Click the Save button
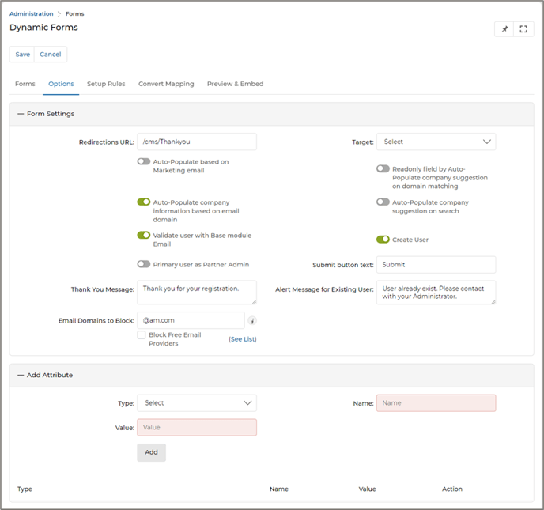The height and width of the screenshot is (510, 544). pos(23,55)
